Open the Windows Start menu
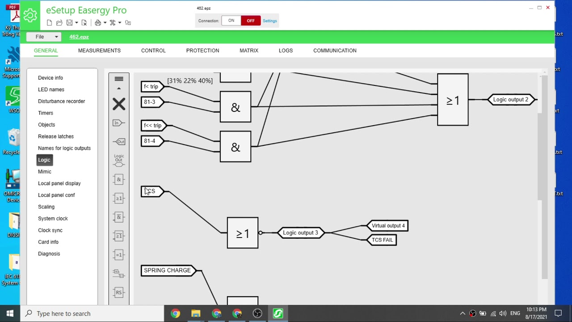572x322 pixels. 10,314
